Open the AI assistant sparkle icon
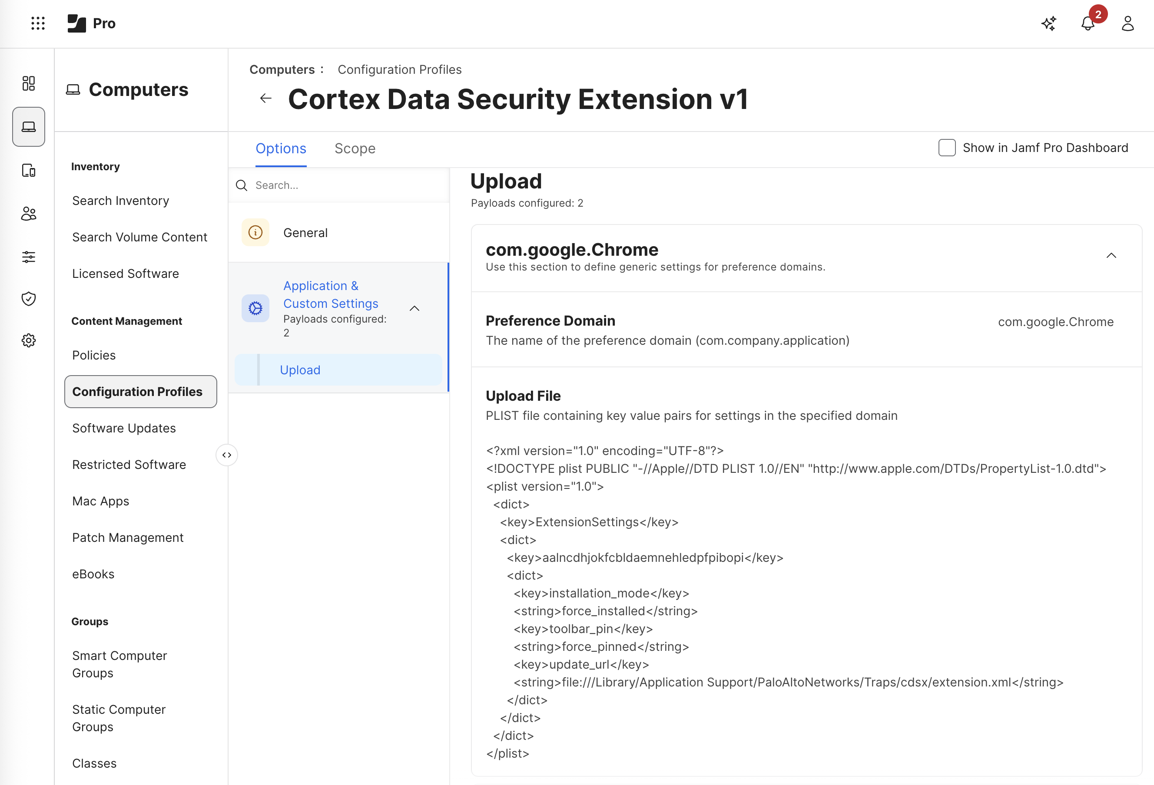 [x=1049, y=23]
